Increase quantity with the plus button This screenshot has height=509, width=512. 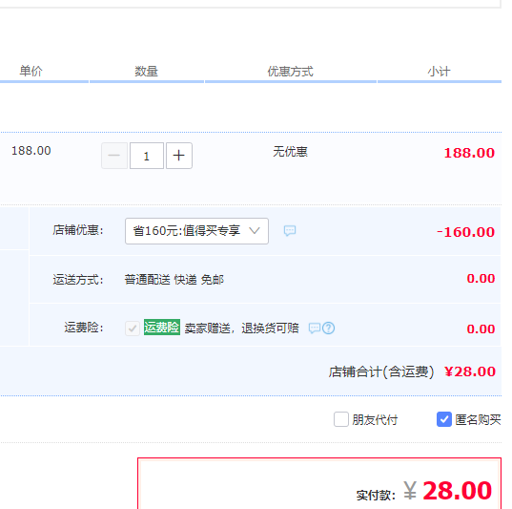(x=179, y=156)
